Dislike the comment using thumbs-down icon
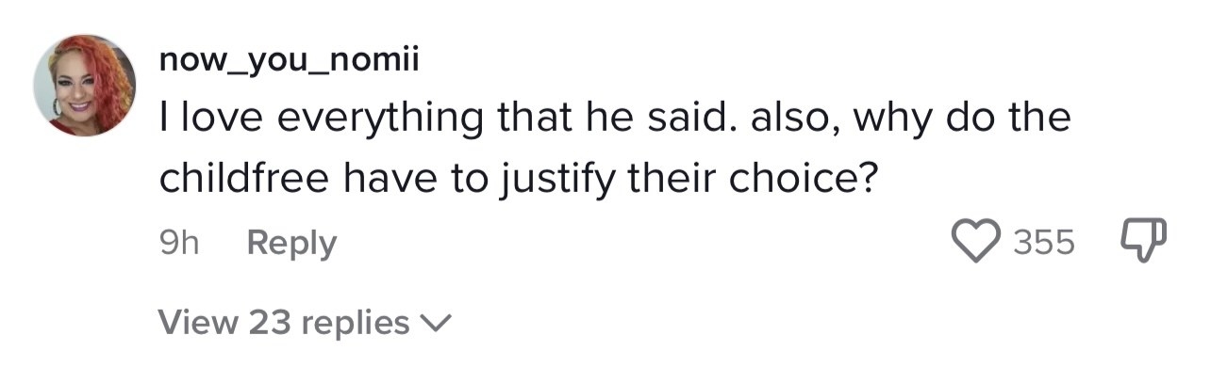 (x=1142, y=242)
